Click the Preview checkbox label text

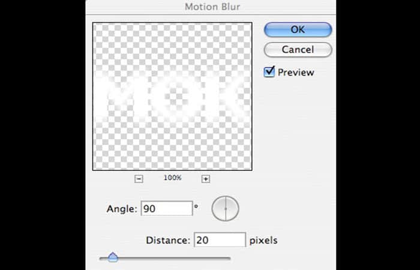pyautogui.click(x=296, y=73)
